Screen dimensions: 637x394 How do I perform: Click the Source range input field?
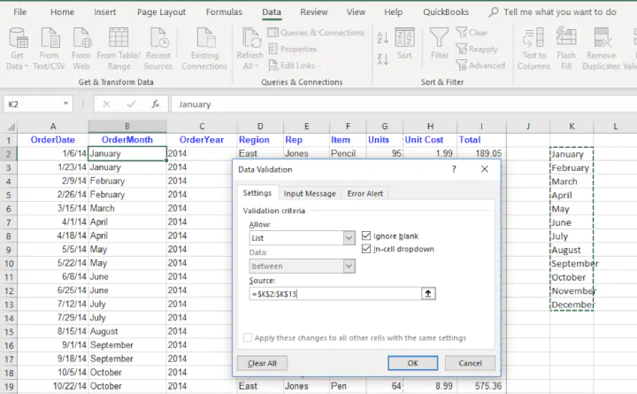click(335, 294)
